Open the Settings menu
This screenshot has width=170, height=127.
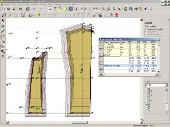pyautogui.click(x=58, y=5)
